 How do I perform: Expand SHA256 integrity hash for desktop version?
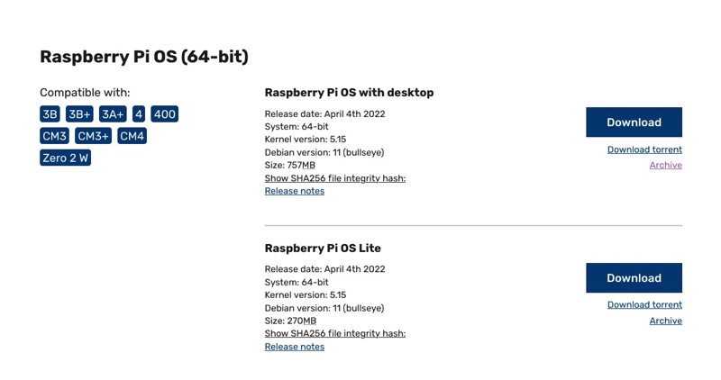334,178
